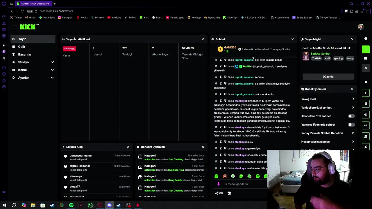Open the KickClips bookmark
The width and height of the screenshot is (372, 209).
(x=230, y=17)
